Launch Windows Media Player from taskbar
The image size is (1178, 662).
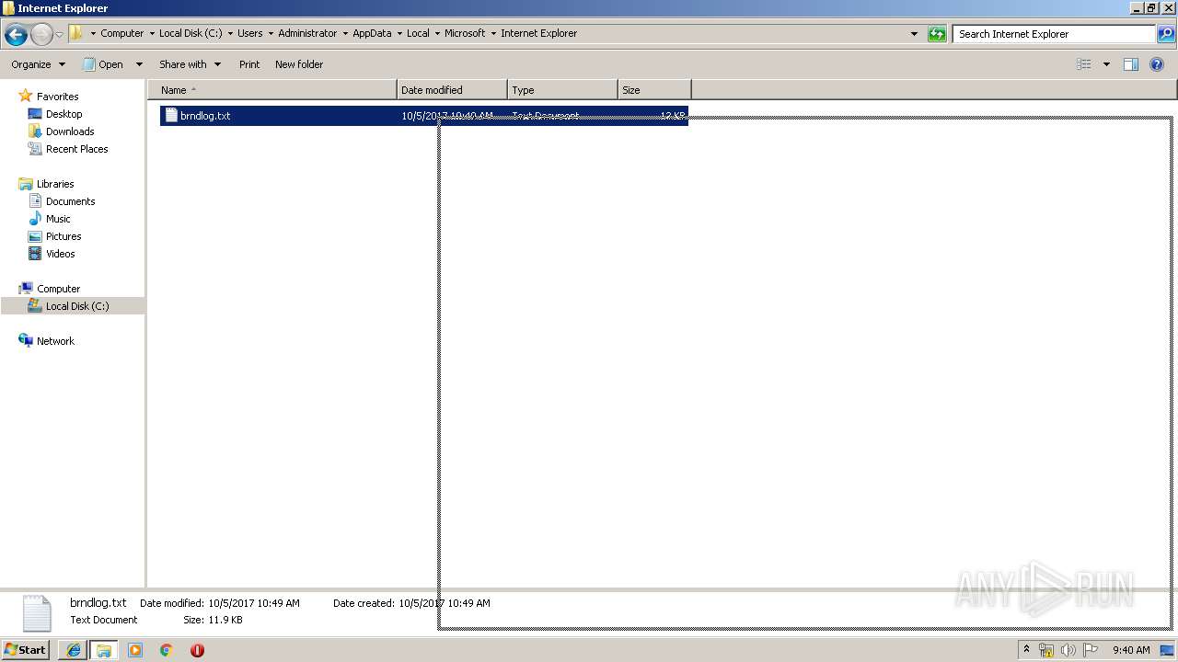point(135,650)
